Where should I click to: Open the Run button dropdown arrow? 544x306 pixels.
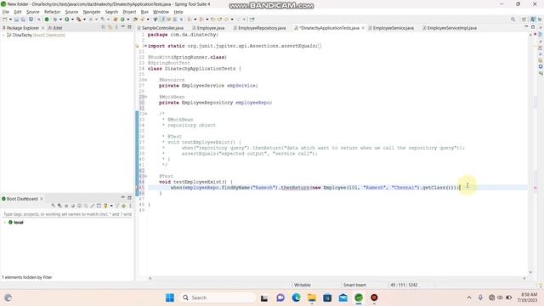(x=72, y=20)
